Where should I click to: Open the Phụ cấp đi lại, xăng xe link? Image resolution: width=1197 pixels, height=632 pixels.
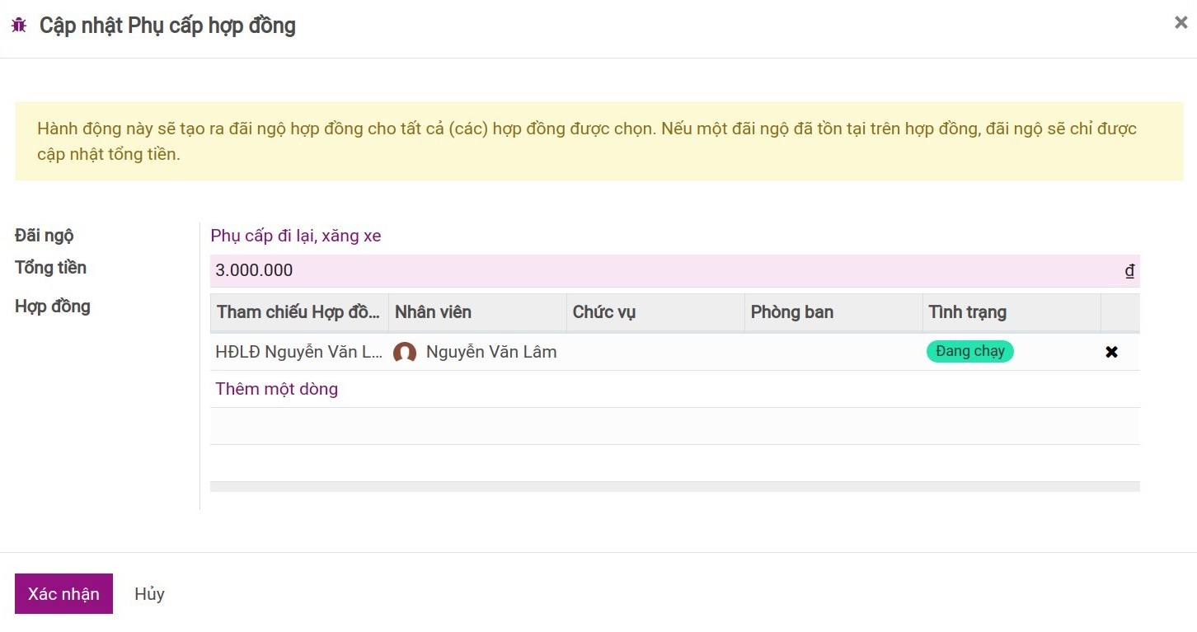[x=296, y=236]
